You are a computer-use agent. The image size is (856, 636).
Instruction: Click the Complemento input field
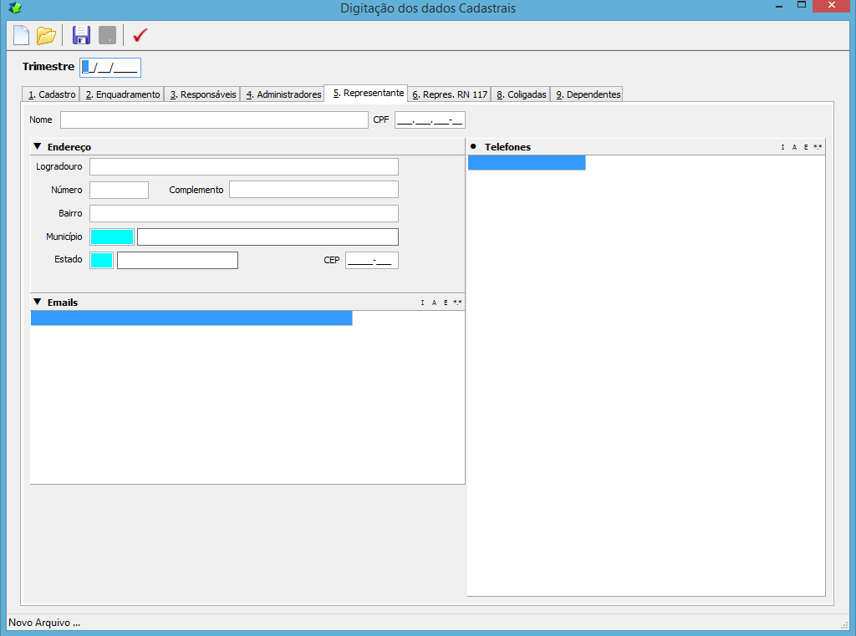pos(313,190)
